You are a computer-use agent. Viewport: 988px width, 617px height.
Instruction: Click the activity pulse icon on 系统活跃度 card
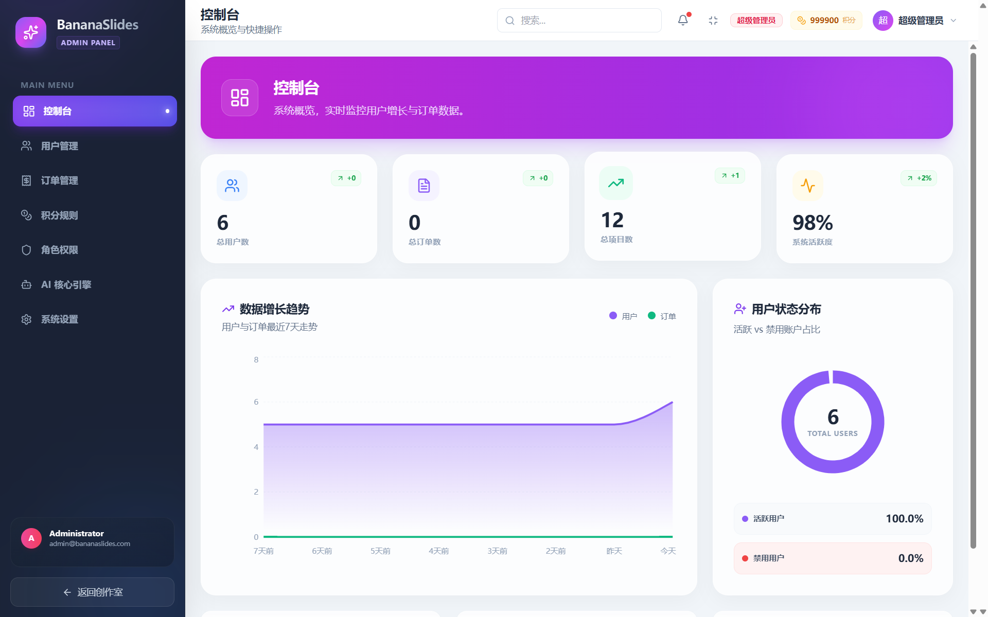(x=808, y=186)
